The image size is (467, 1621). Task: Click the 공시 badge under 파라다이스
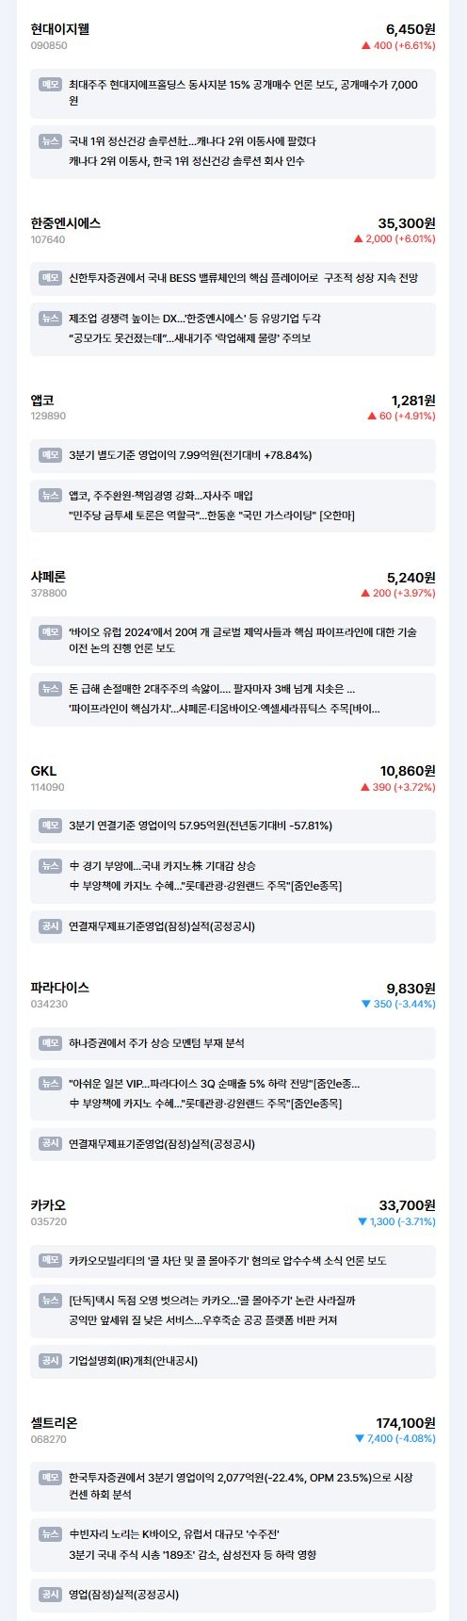[51, 1144]
